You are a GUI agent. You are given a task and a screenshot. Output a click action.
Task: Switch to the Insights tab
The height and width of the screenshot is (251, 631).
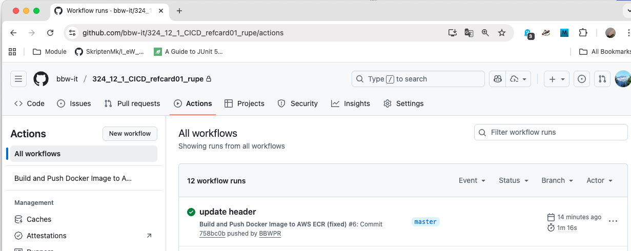(351, 103)
